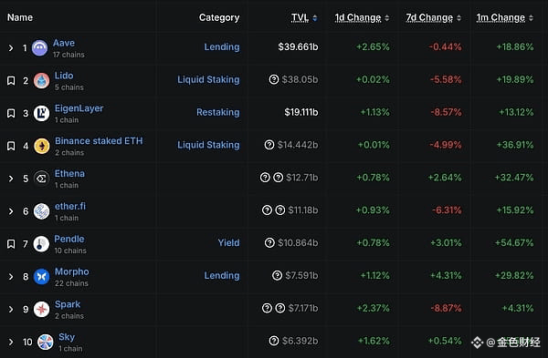This screenshot has height=358, width=548.
Task: Open the Liquid Staking category for Lido
Action: pyautogui.click(x=208, y=80)
